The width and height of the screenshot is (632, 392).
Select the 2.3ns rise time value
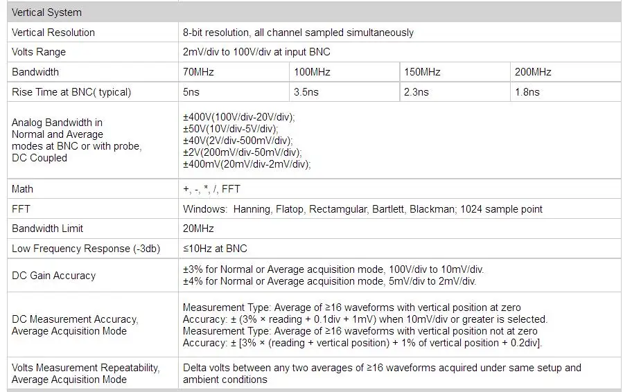(416, 92)
